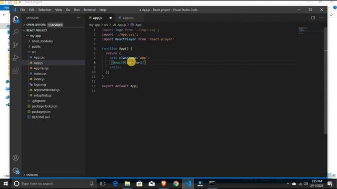This screenshot has width=337, height=189.
Task: Open the Help menu
Action: 103,10
